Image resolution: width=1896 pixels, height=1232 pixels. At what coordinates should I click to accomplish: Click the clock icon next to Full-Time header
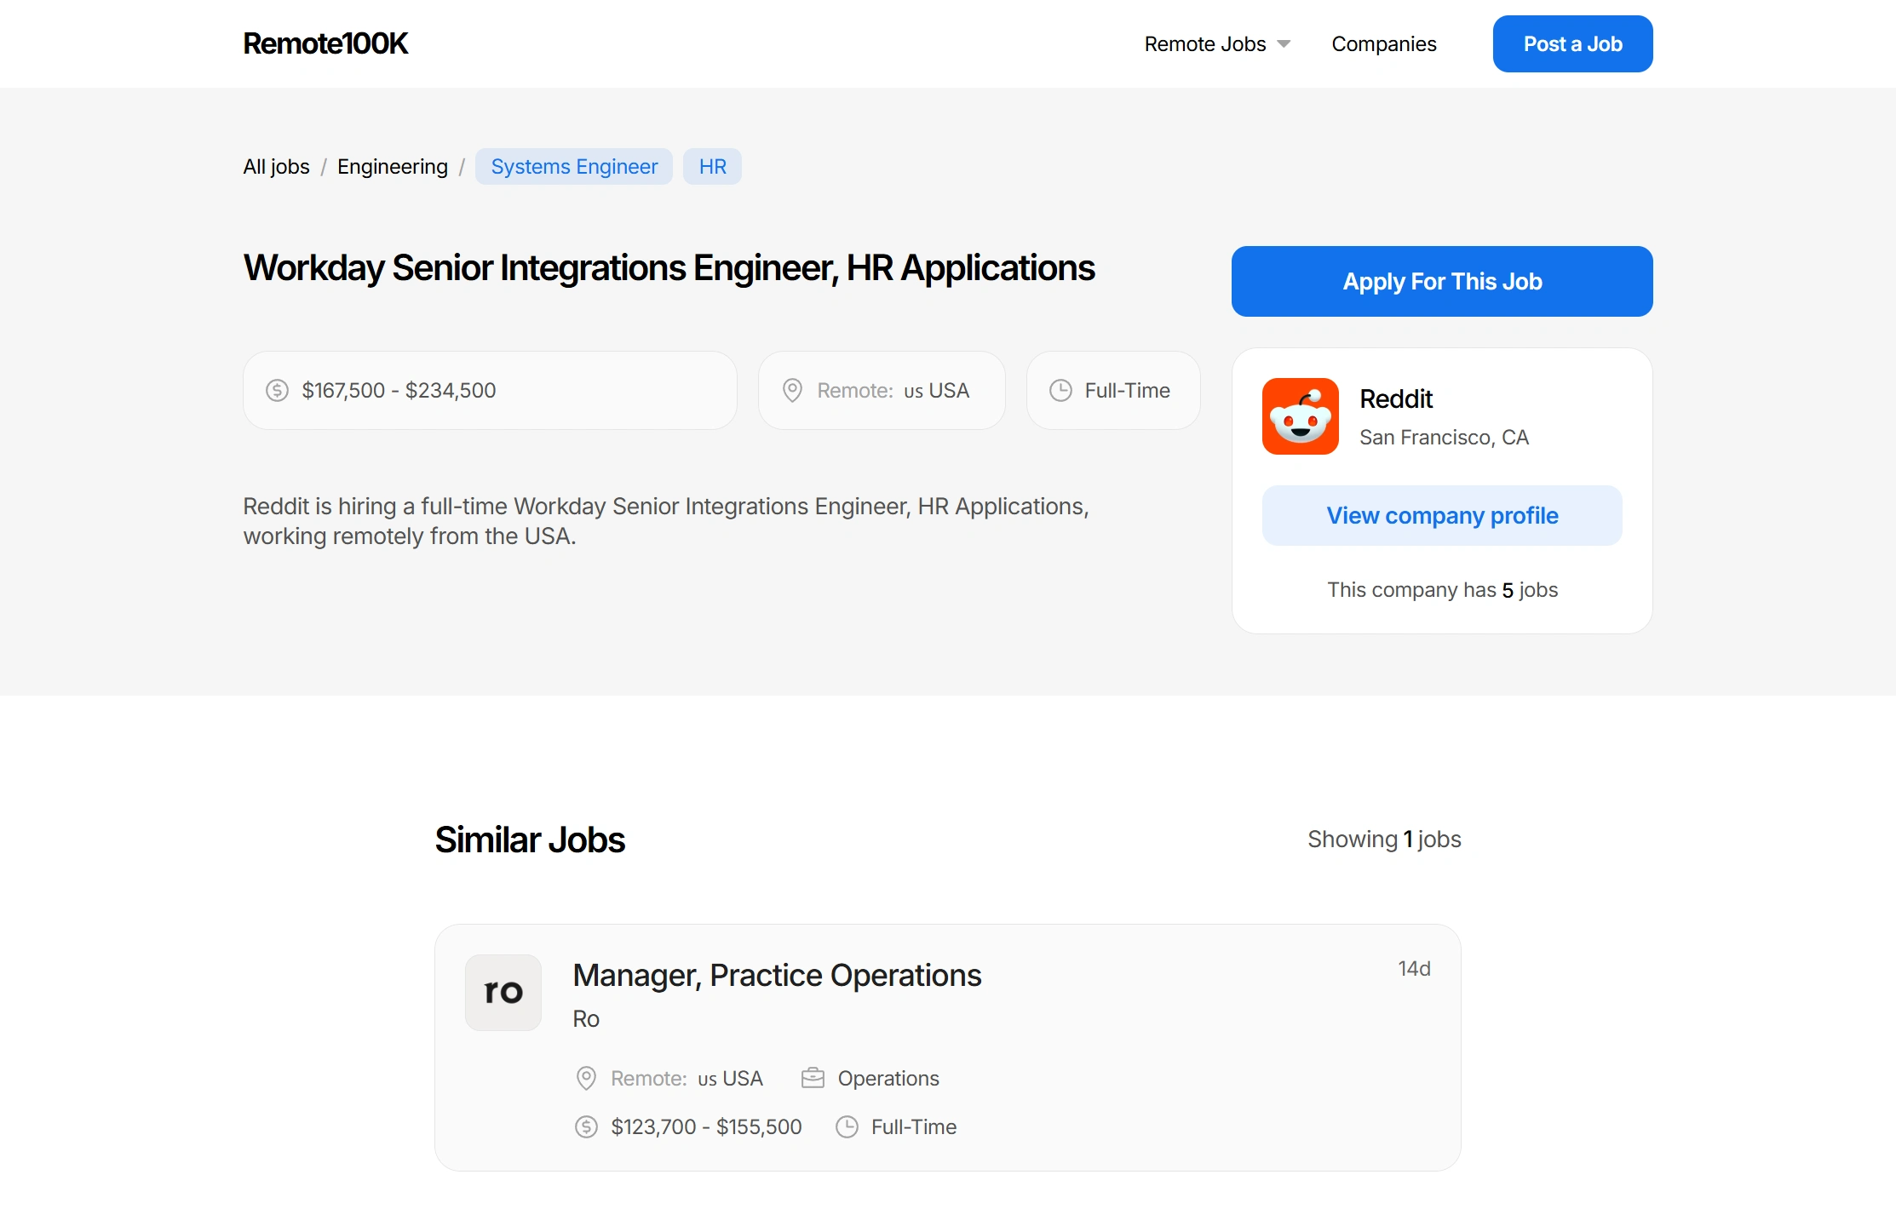tap(1060, 390)
